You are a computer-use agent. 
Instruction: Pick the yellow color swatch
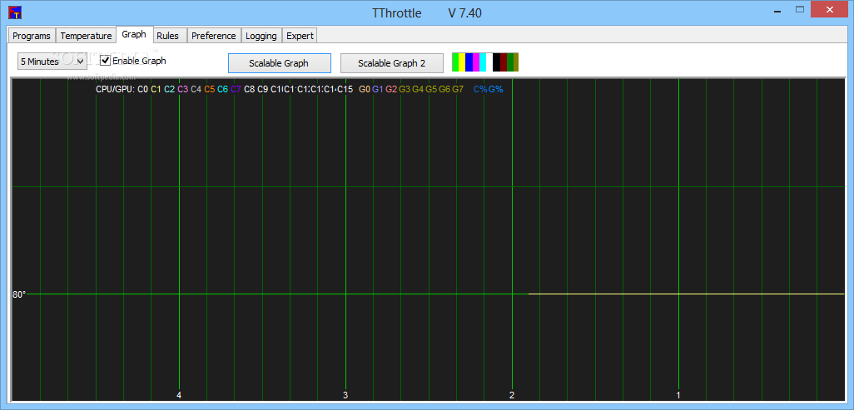tap(463, 62)
